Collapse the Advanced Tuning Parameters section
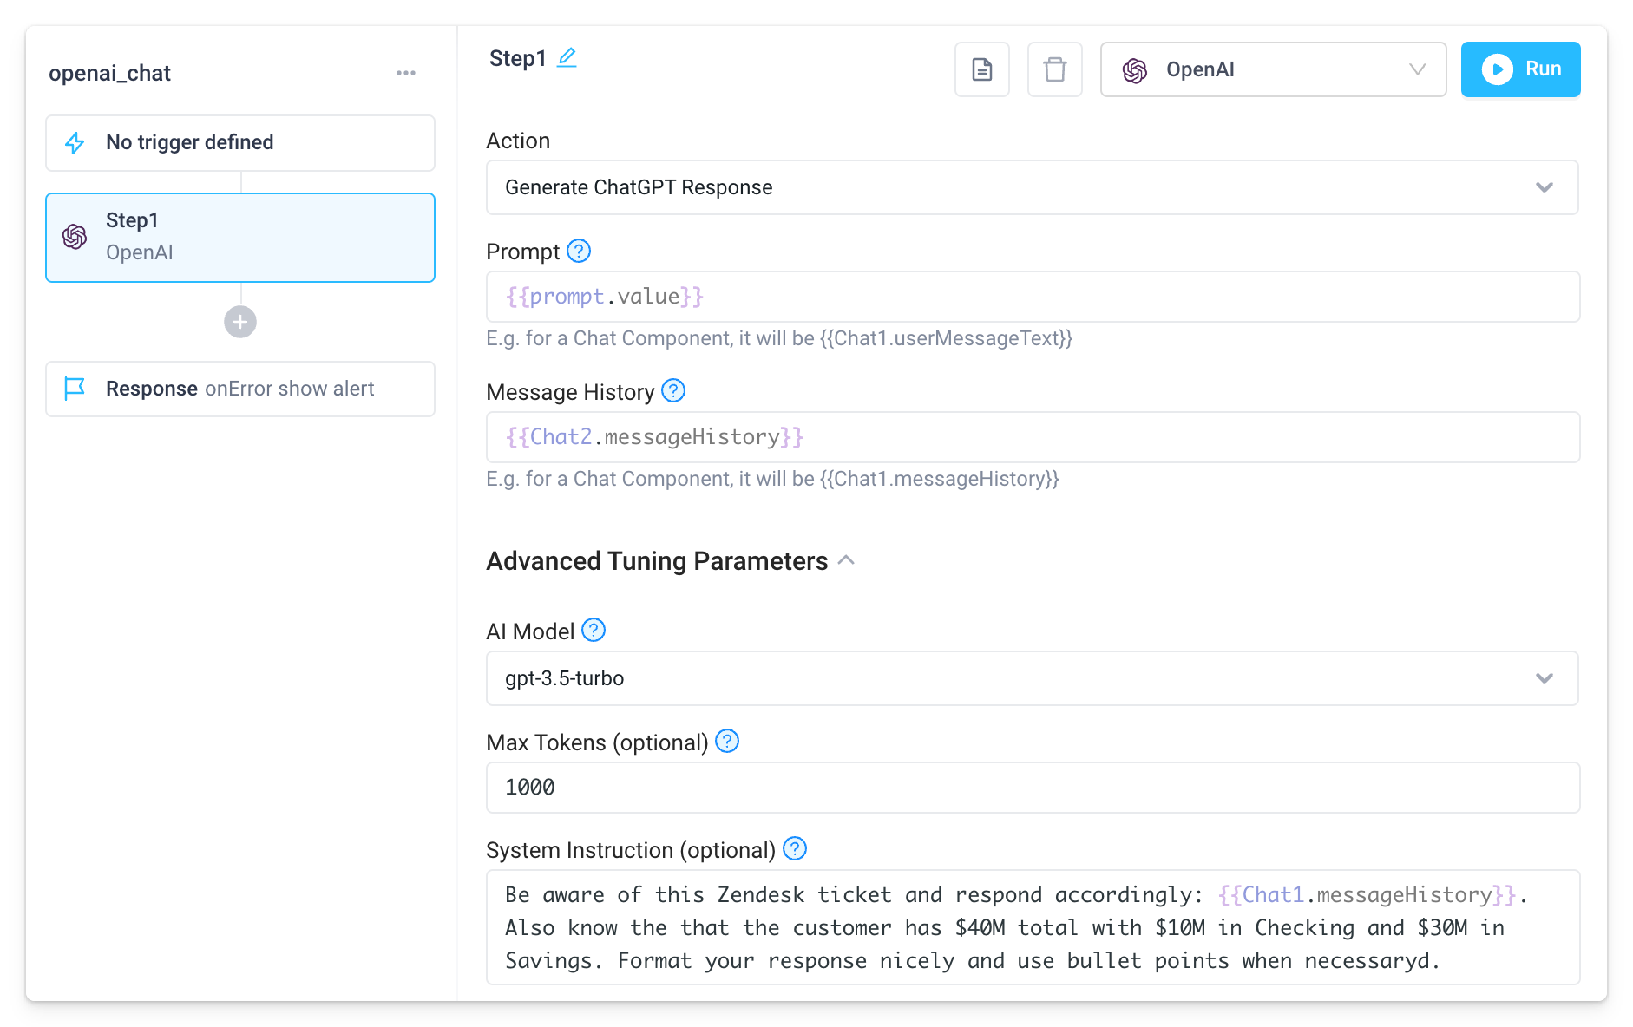This screenshot has width=1633, height=1027. [x=846, y=560]
